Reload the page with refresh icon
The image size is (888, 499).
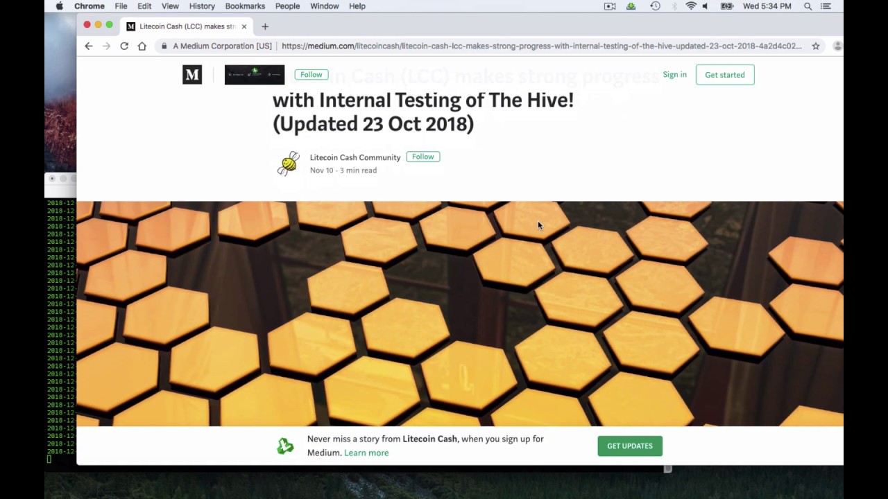(124, 46)
